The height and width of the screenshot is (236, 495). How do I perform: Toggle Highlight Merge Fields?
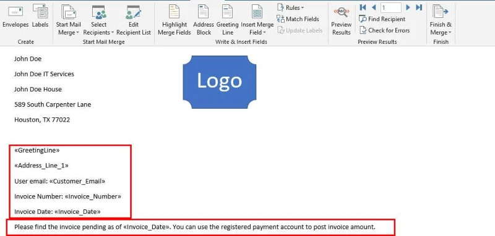click(x=174, y=20)
